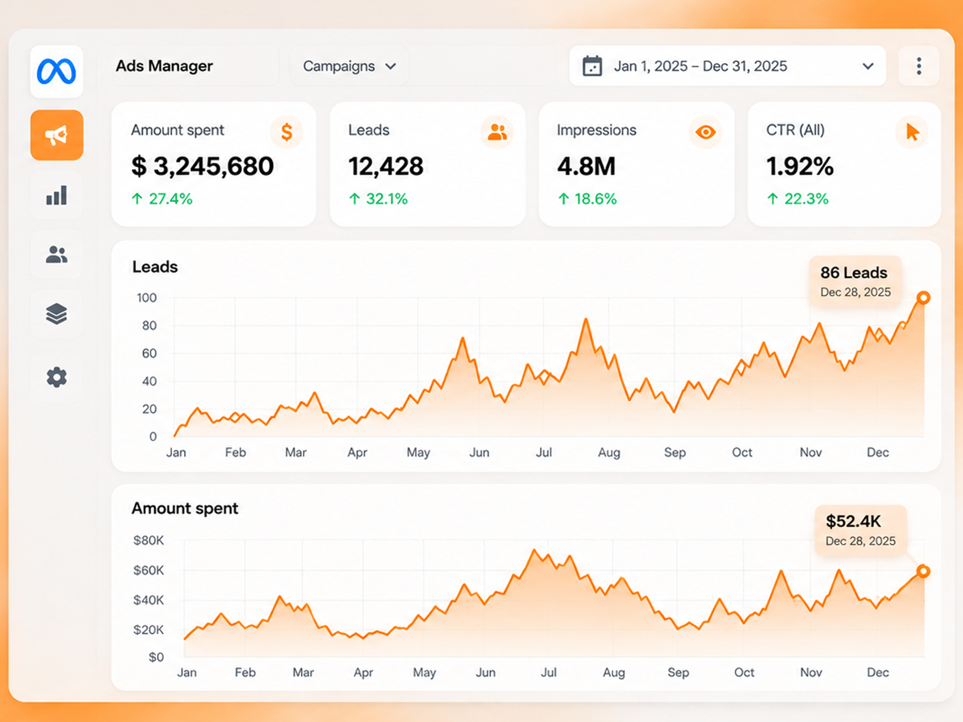The width and height of the screenshot is (963, 722).
Task: Click the 4.8M impressions value
Action: (586, 166)
